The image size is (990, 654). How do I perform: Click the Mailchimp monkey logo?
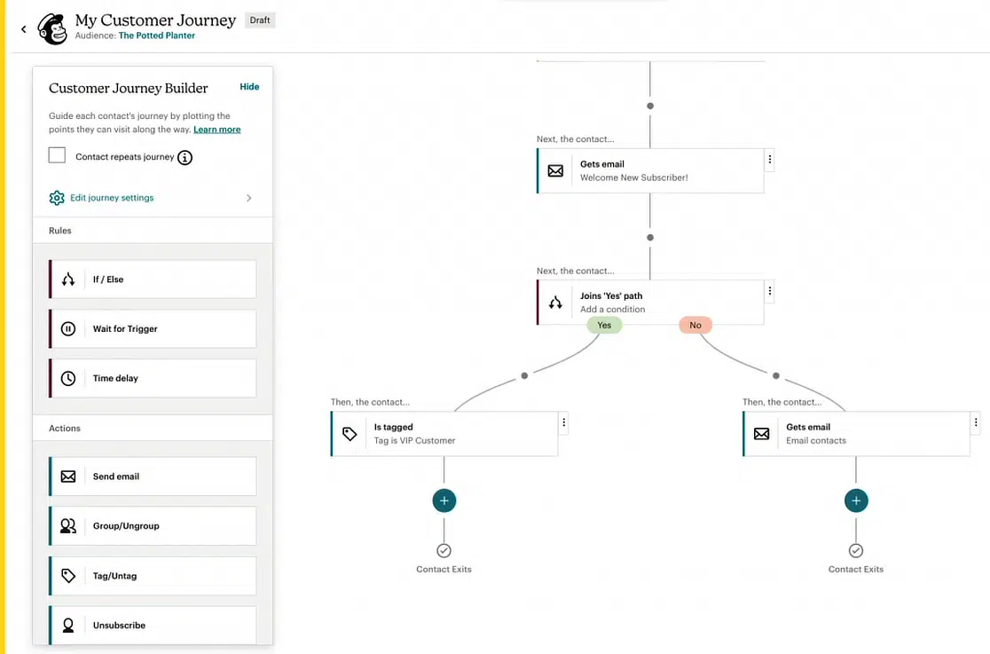pos(52,28)
